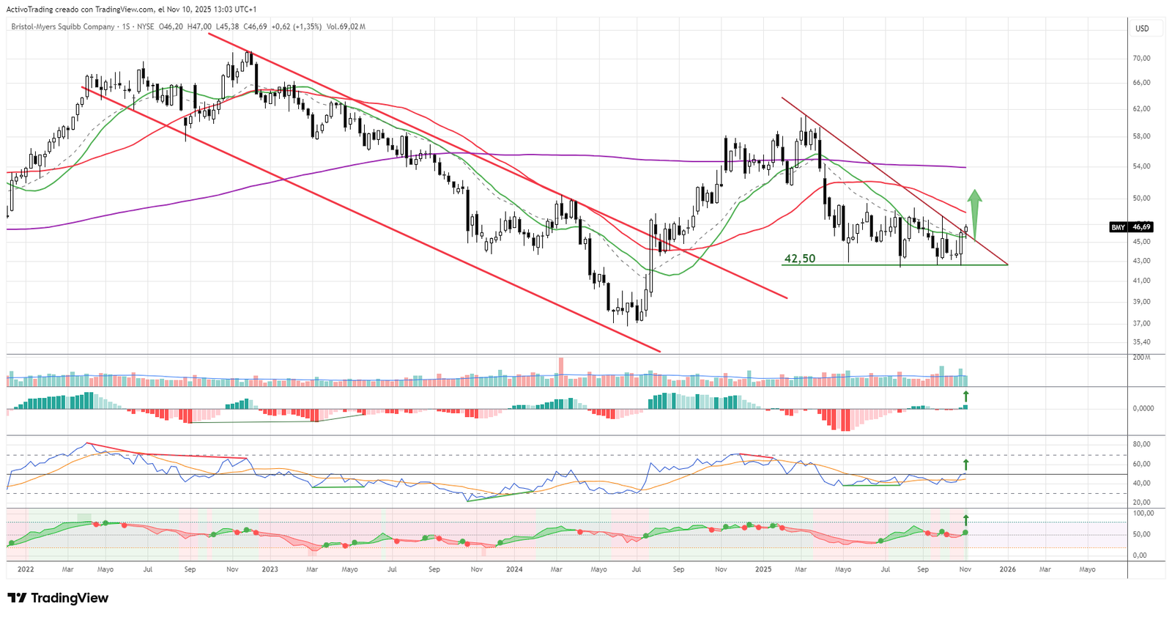
Task: Click the 42,50 support level label
Action: click(x=800, y=259)
